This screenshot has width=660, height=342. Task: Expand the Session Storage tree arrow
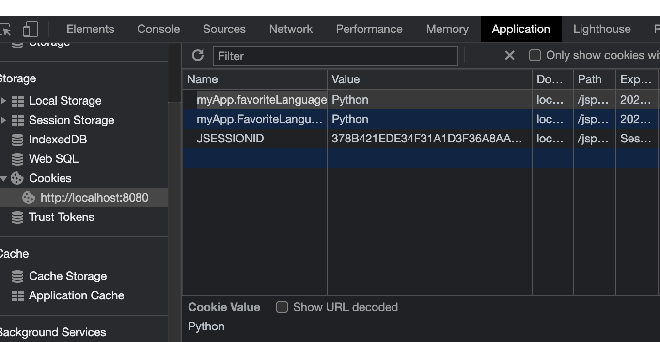point(4,120)
